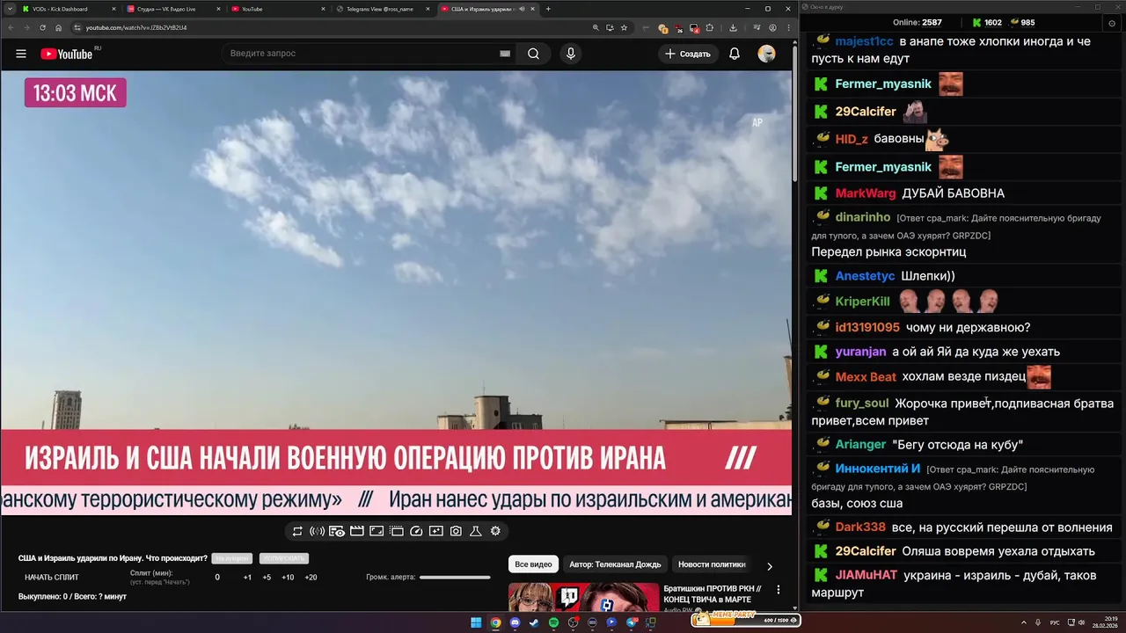This screenshot has height=633, width=1126.
Task: Set split minutes to 0
Action: point(217,578)
